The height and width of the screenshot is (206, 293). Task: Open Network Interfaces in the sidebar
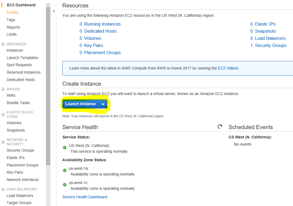coord(23,180)
